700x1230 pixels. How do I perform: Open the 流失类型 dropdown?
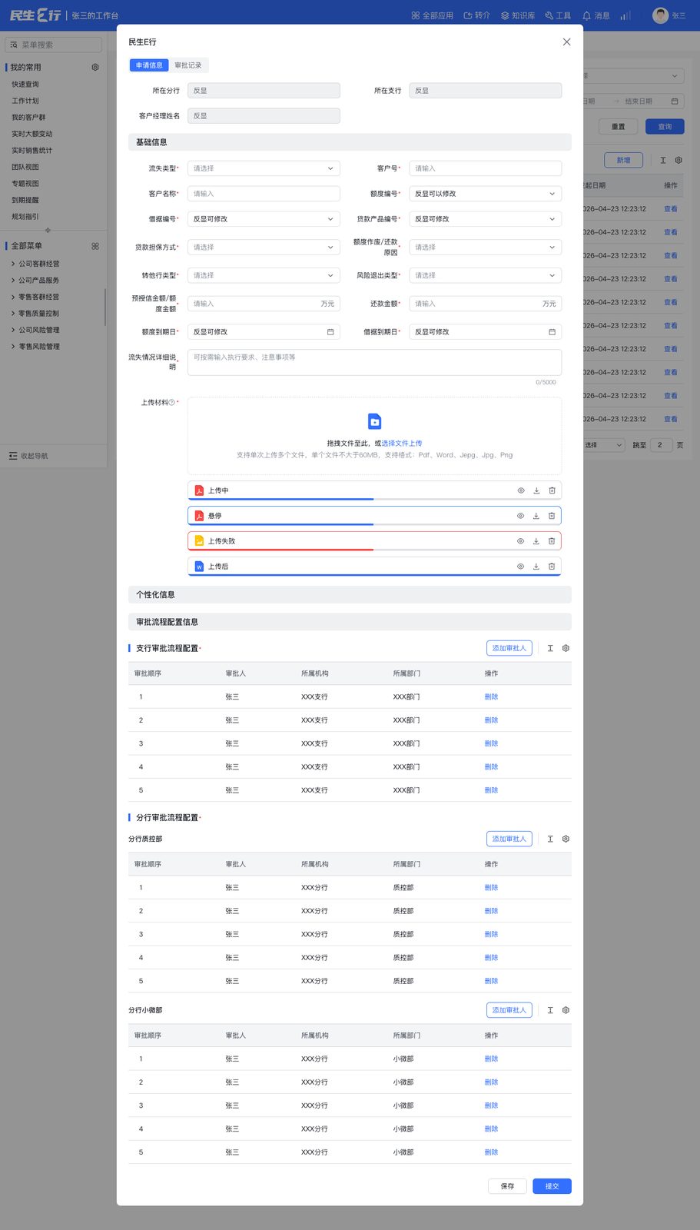[x=264, y=168]
